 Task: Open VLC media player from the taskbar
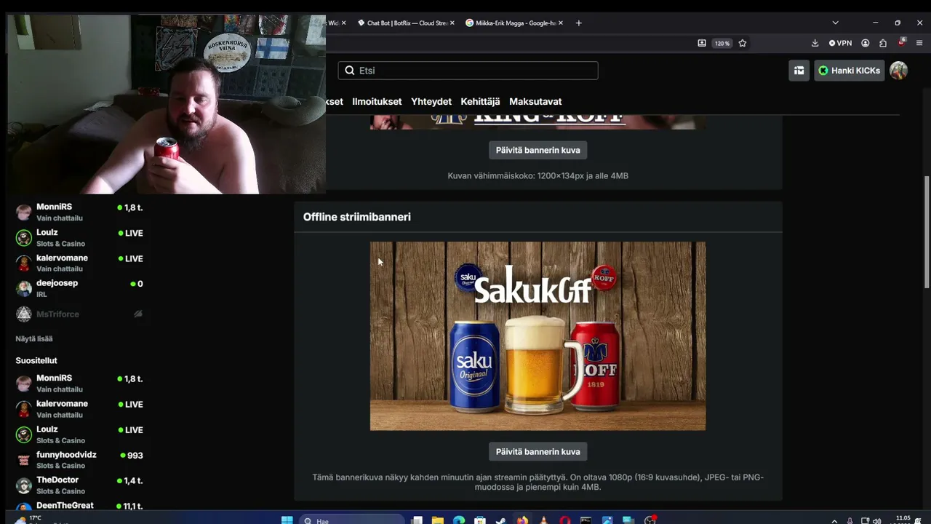543,520
